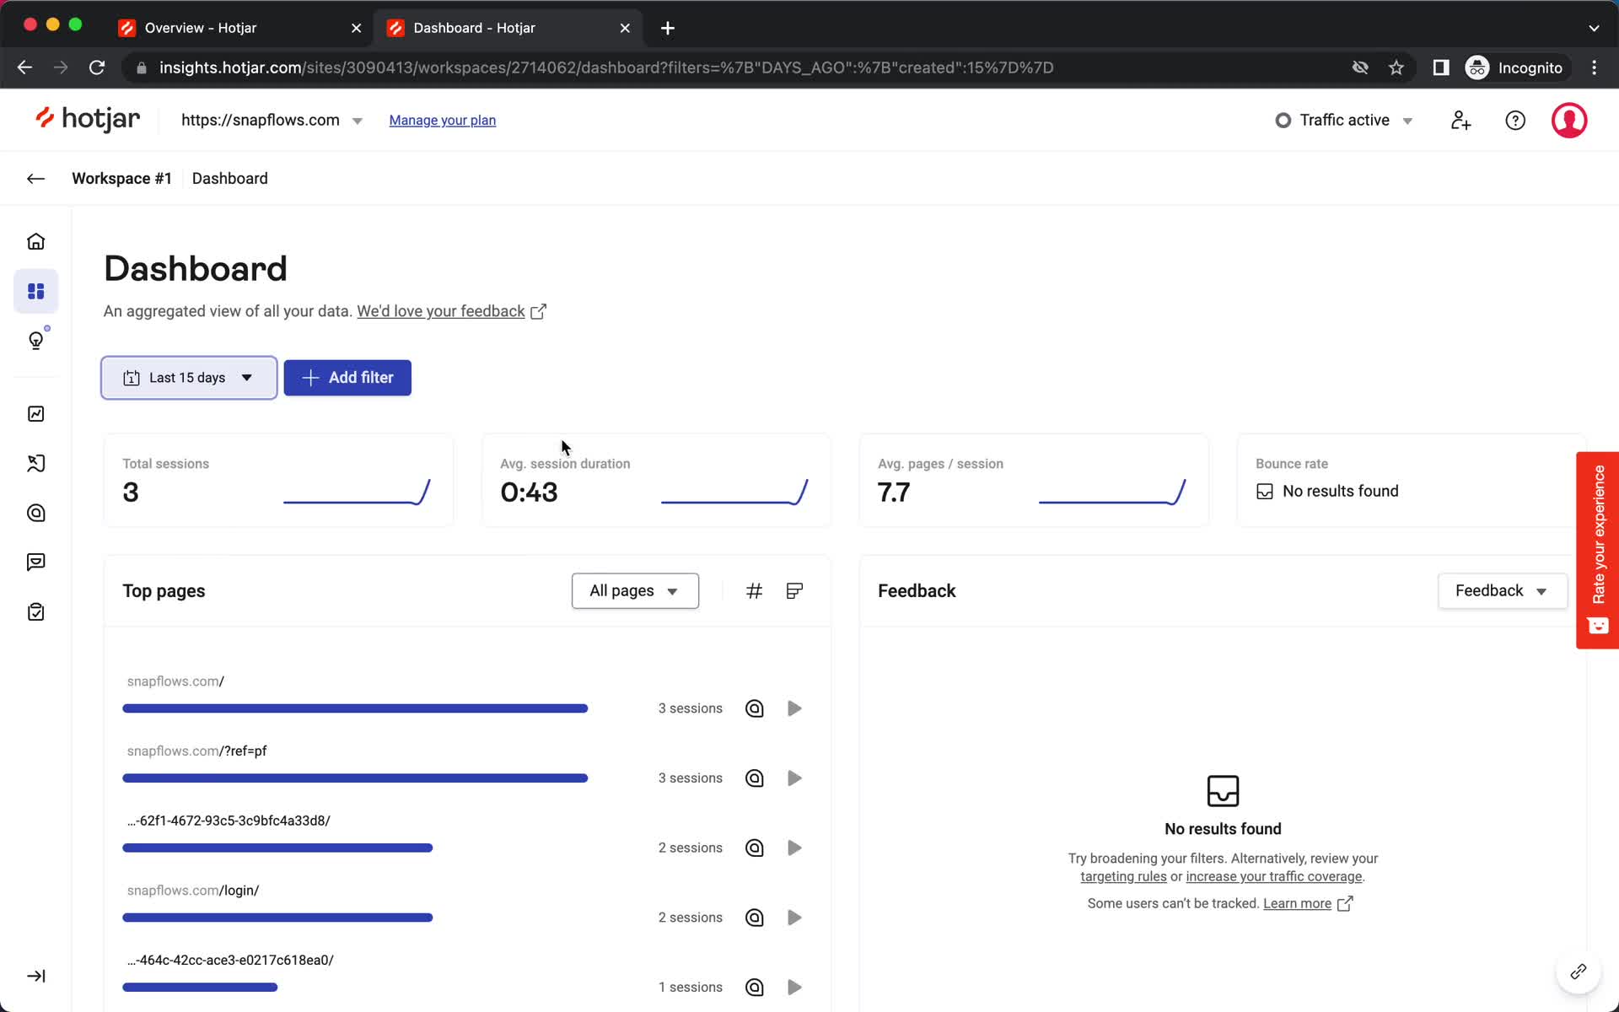Click the hotjar logo
The height and width of the screenshot is (1012, 1619).
pyautogui.click(x=87, y=120)
